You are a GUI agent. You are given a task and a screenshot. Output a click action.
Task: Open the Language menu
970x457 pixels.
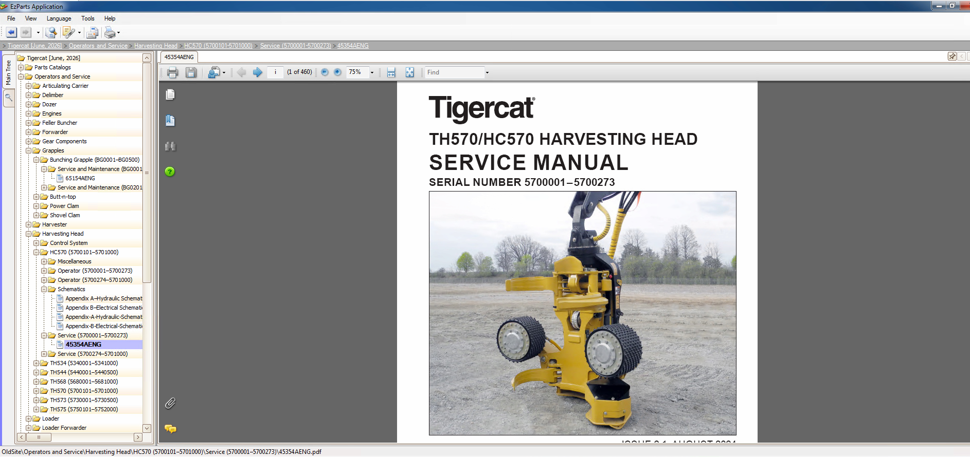(59, 18)
